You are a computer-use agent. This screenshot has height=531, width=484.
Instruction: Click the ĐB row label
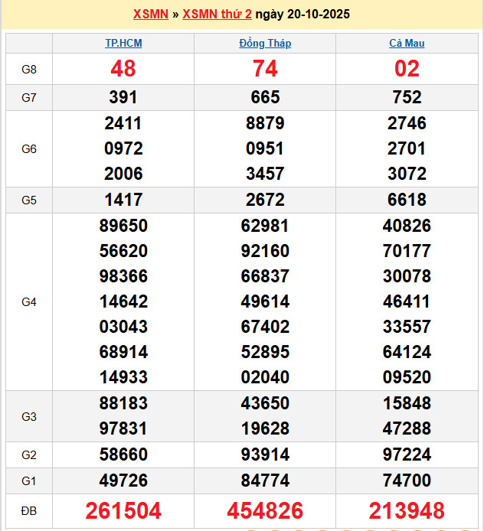[x=29, y=511]
